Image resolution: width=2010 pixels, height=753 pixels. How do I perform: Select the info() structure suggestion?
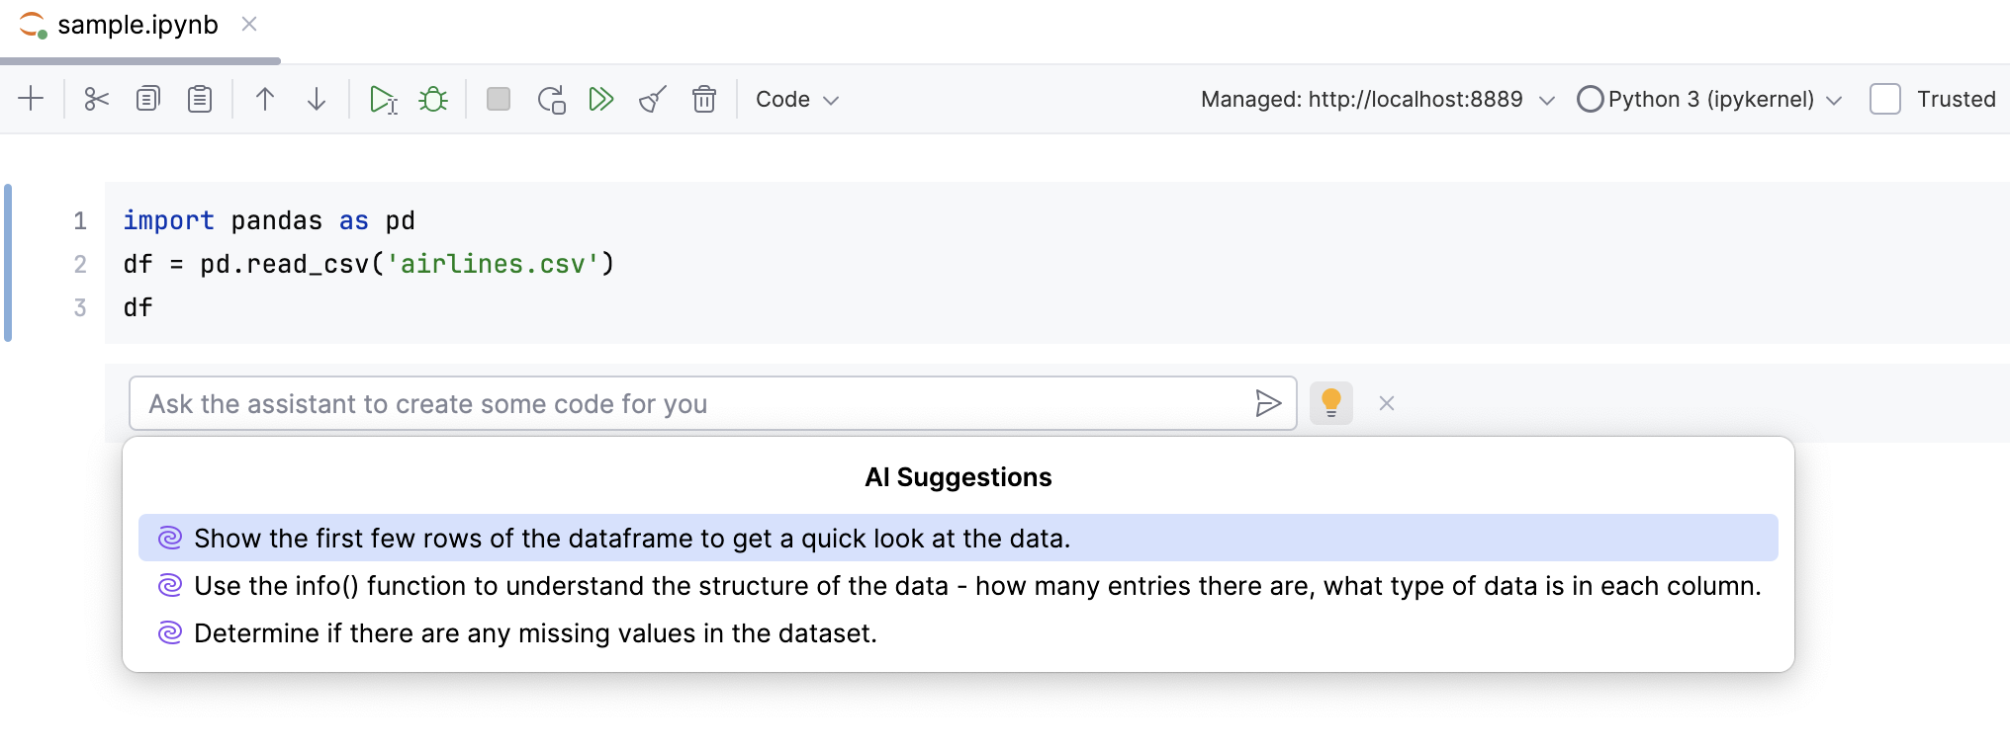(976, 585)
